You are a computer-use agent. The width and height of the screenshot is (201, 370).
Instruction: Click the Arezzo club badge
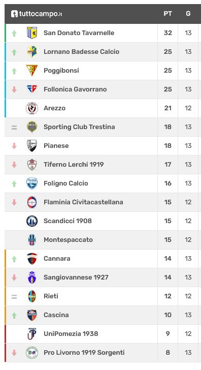32,108
